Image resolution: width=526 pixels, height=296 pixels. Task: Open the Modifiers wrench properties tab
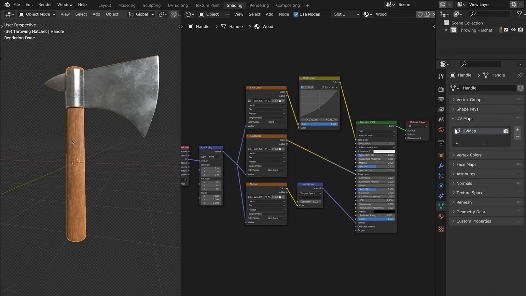[x=441, y=166]
